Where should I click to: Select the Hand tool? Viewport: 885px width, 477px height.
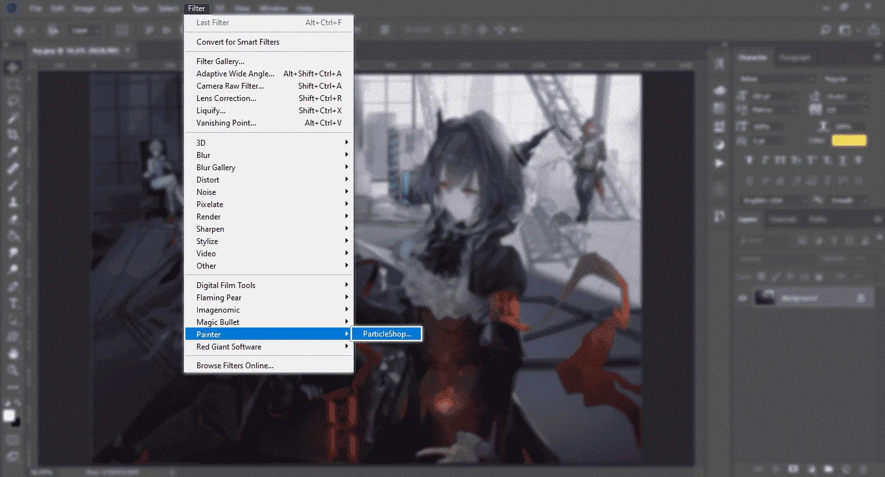tap(12, 353)
